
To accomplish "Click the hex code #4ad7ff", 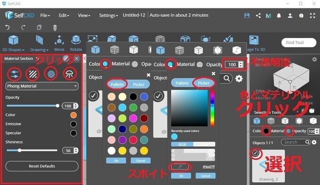I will 208,167.
